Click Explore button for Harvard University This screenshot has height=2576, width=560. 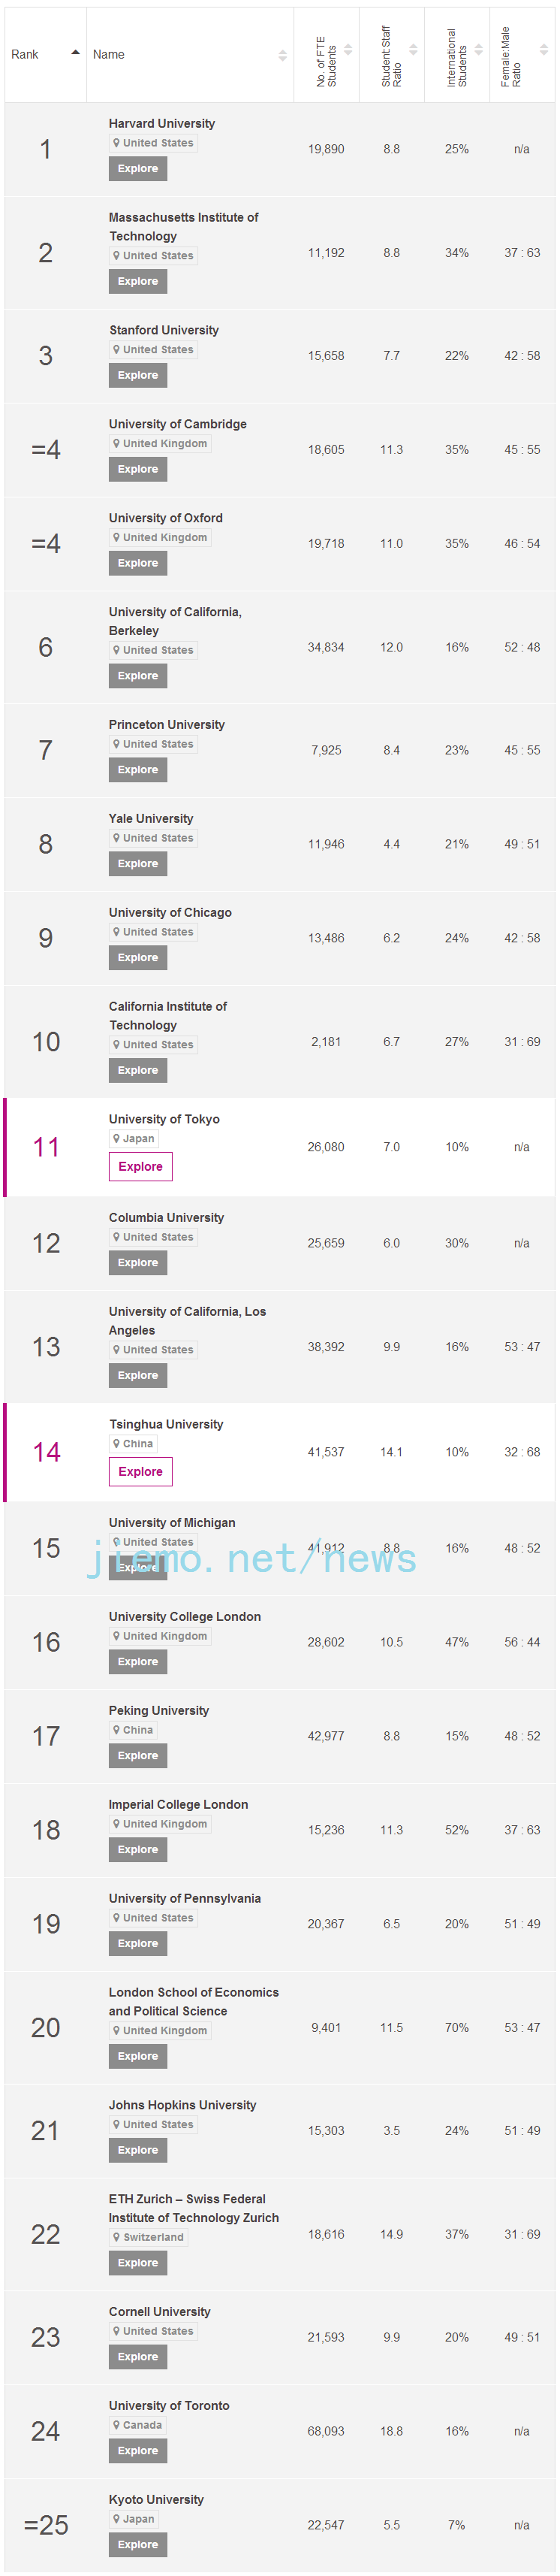point(138,169)
